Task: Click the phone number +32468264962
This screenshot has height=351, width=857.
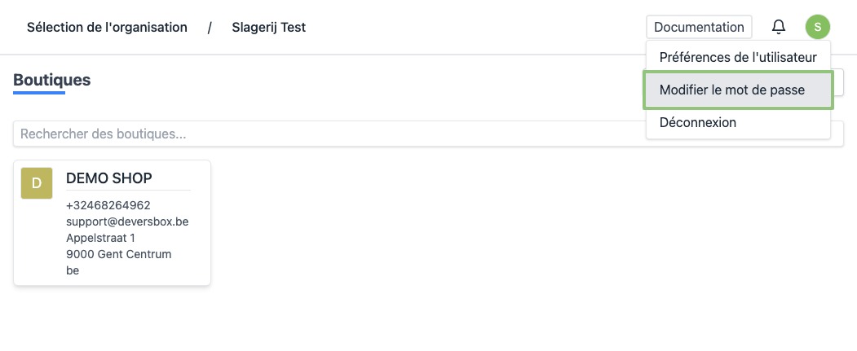Action: [108, 205]
